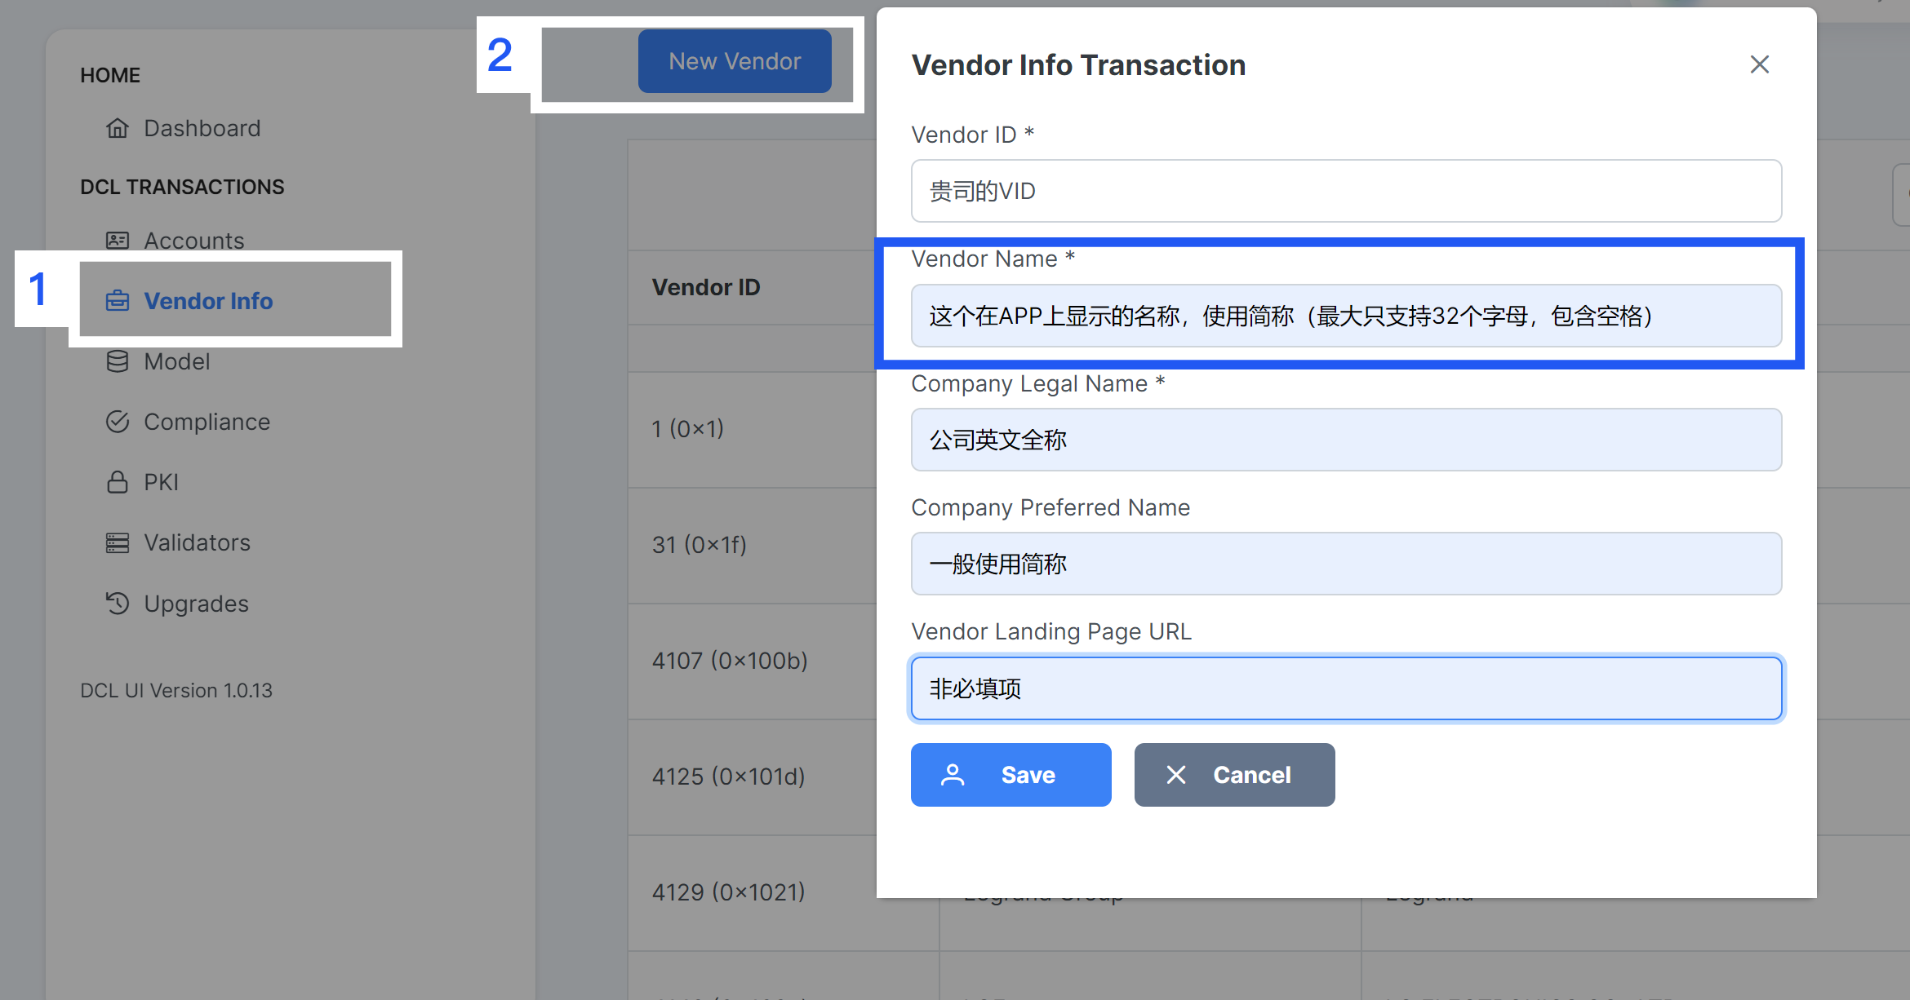The height and width of the screenshot is (1000, 1910).
Task: Open Validators in the sidebar
Action: click(197, 542)
